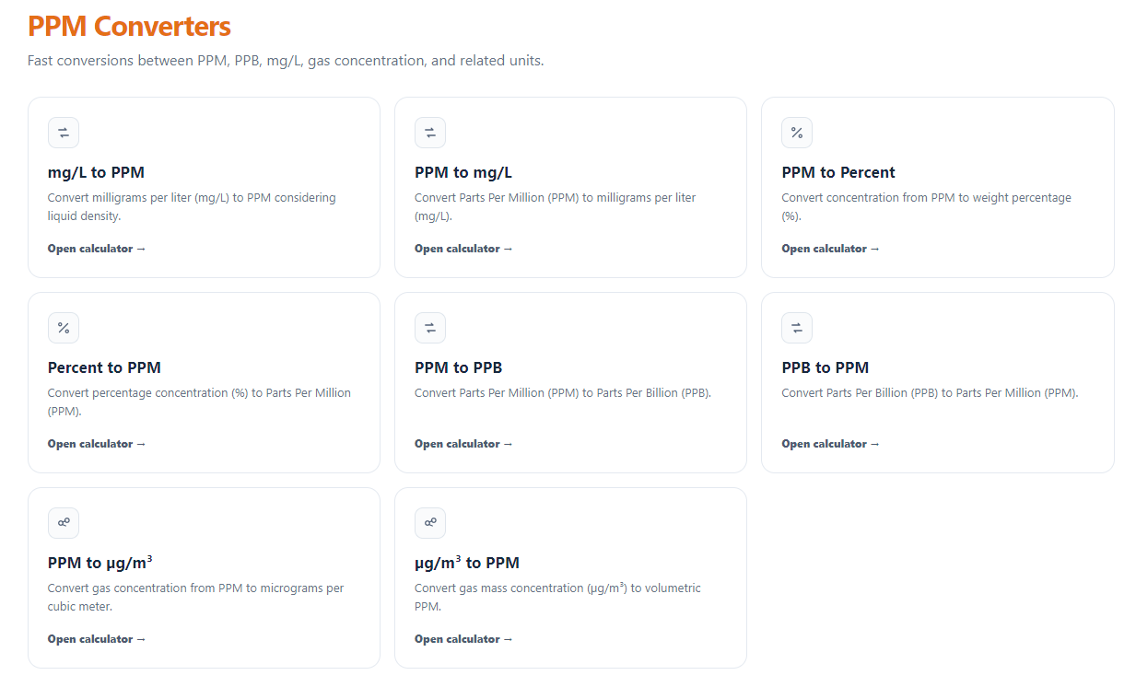Open calculator for mg/L to PPM
Screen dimensions: 1136x687
tap(97, 249)
